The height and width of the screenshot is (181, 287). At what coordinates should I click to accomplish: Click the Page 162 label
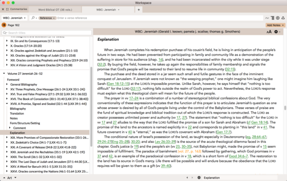point(13,25)
